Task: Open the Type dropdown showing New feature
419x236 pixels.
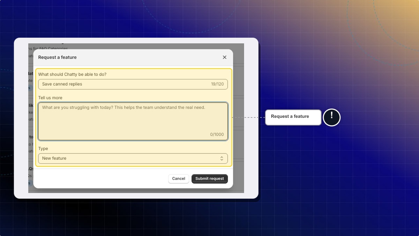Action: [133, 158]
